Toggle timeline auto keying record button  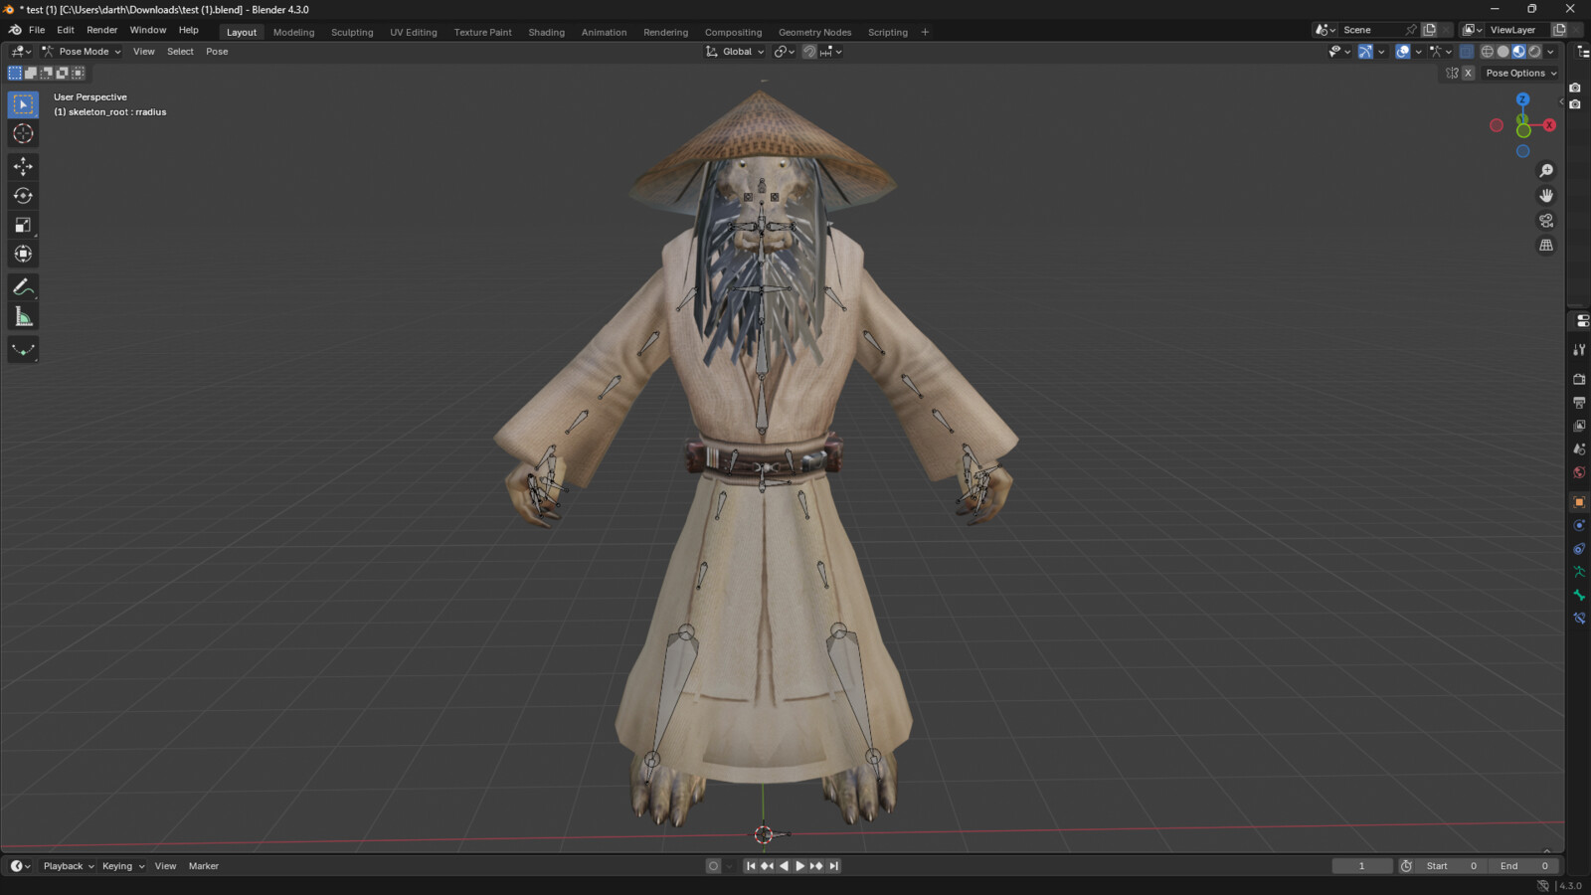(x=713, y=866)
